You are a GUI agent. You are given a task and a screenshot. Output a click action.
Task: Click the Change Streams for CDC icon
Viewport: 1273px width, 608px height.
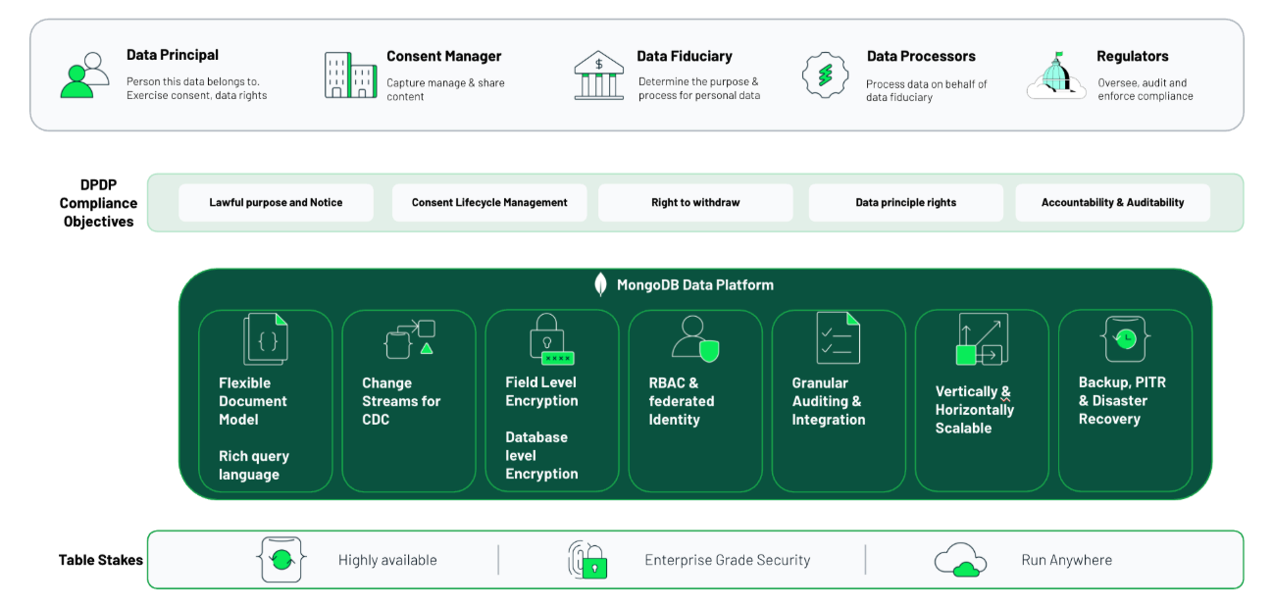pyautogui.click(x=409, y=339)
